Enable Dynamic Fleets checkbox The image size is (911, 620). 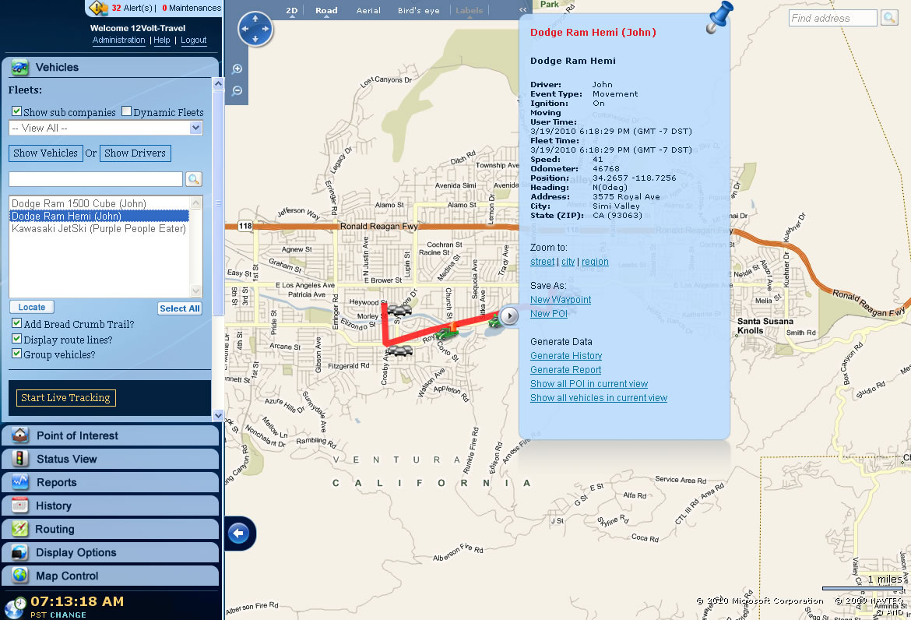127,111
